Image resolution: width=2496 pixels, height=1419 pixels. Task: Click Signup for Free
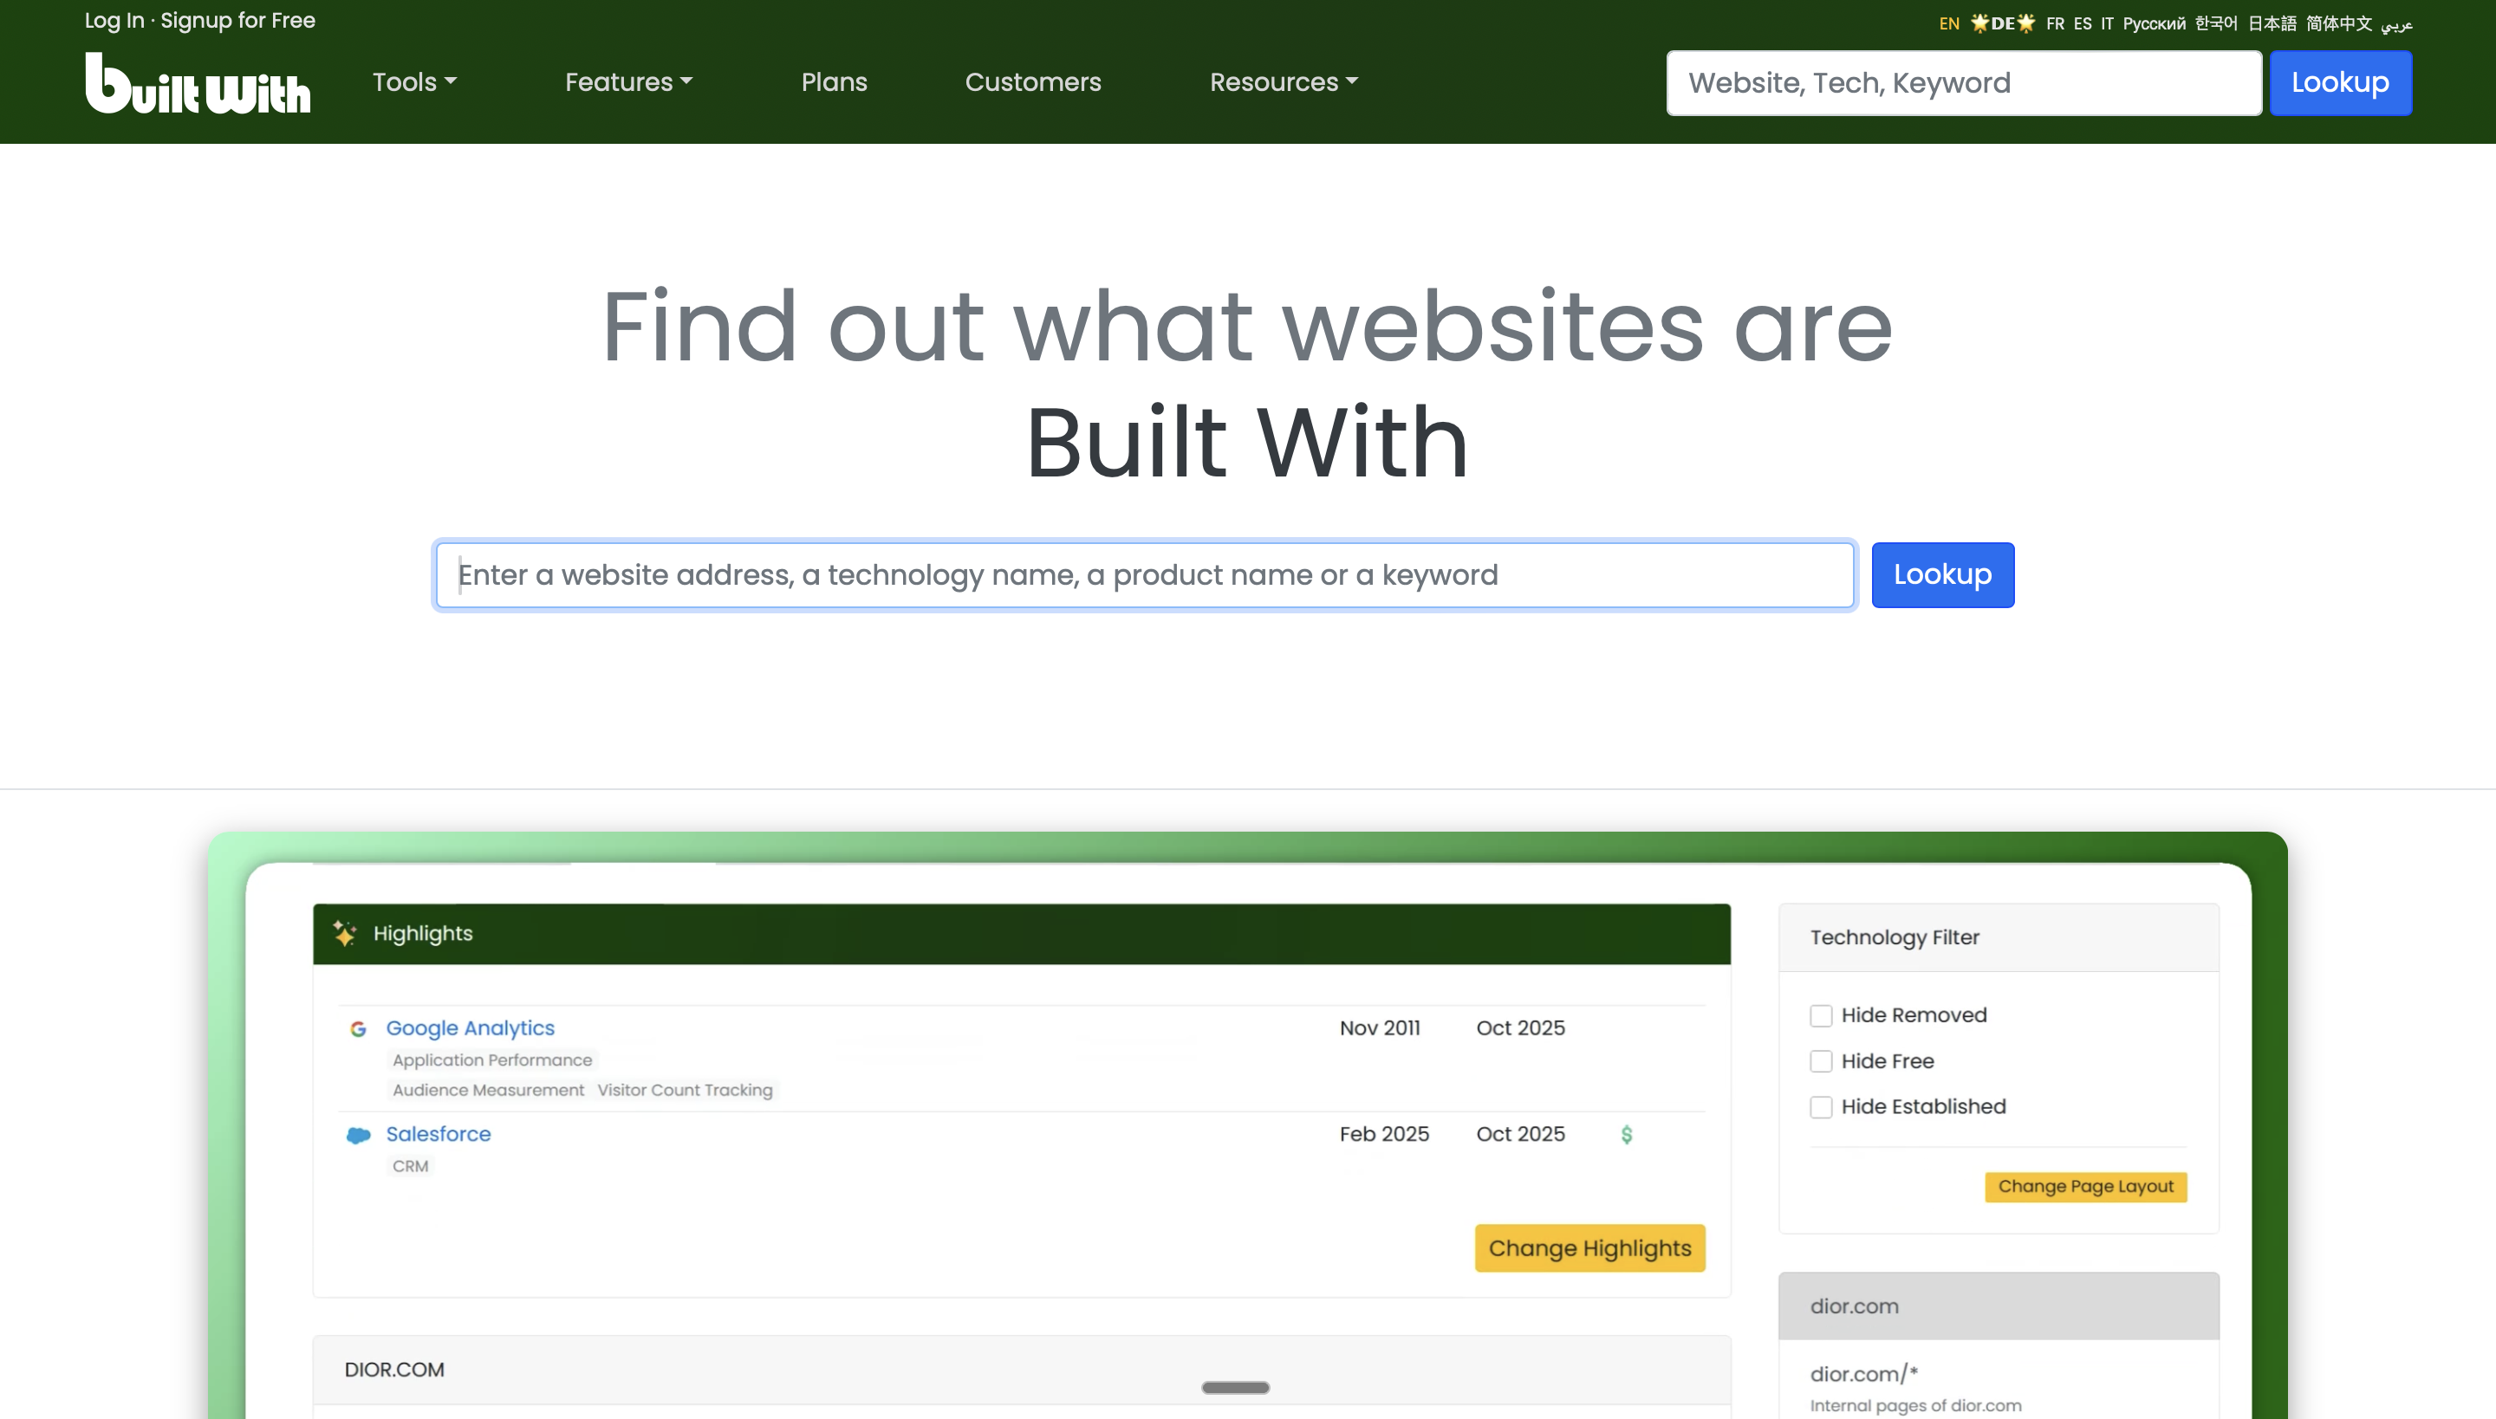[x=237, y=19]
